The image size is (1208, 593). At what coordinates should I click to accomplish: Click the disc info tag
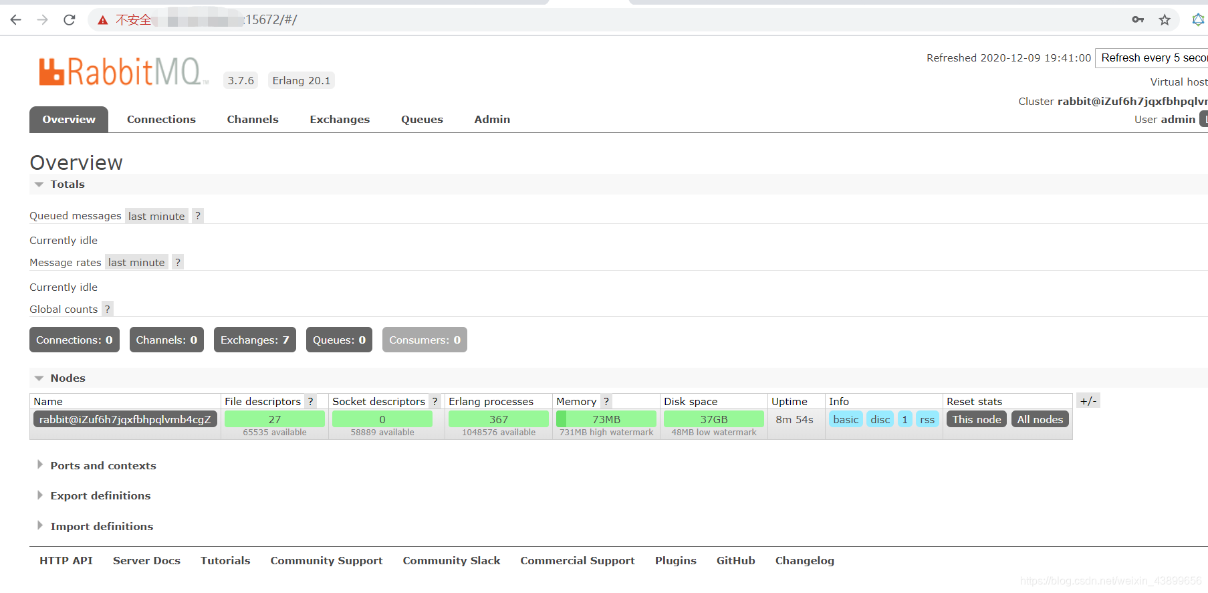[x=880, y=419]
